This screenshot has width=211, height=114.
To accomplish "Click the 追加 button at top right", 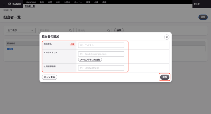I will (x=203, y=17).
